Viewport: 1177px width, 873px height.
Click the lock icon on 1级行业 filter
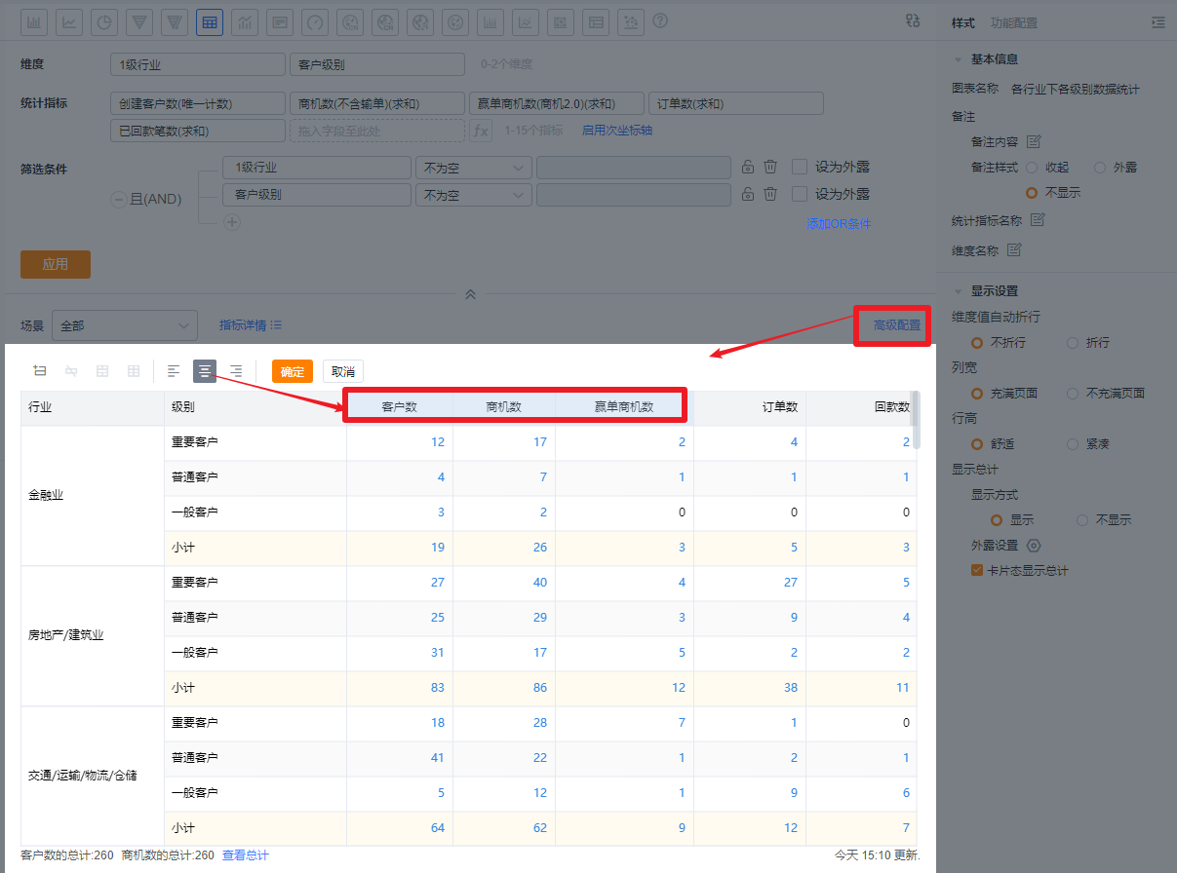pos(748,168)
